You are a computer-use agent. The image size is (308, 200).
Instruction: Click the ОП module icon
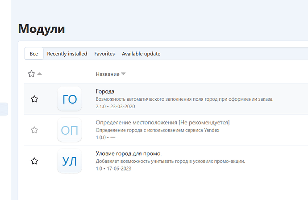tap(69, 130)
